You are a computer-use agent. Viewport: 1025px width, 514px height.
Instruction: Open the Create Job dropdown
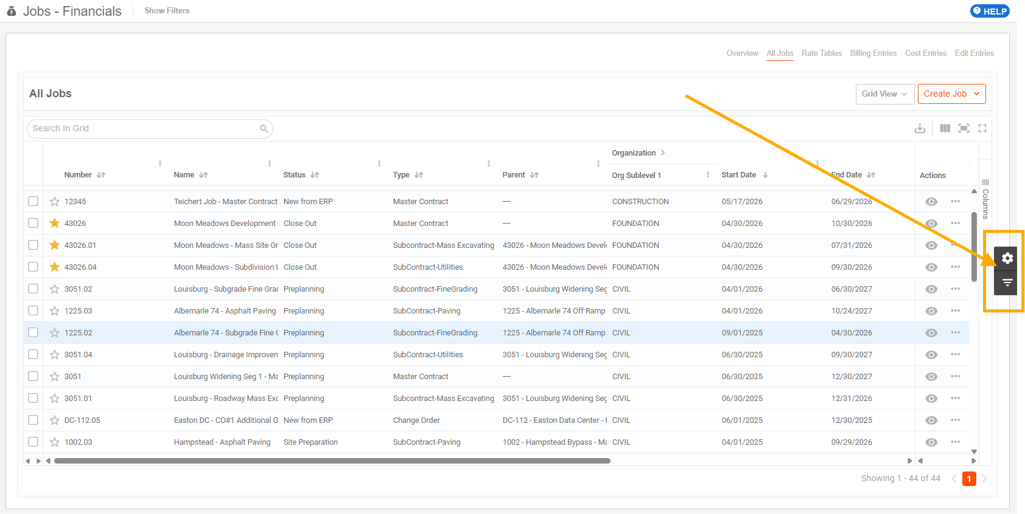(x=952, y=94)
